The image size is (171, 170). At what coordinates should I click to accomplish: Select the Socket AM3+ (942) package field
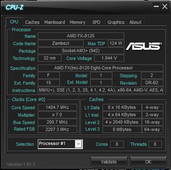coord(81,51)
